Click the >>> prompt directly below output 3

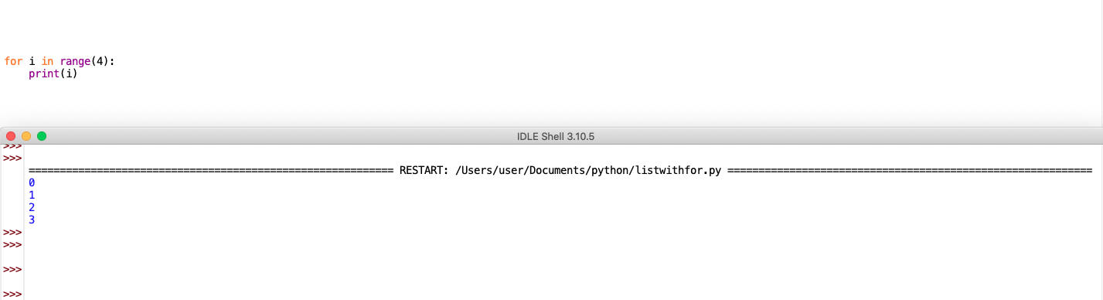click(x=12, y=232)
